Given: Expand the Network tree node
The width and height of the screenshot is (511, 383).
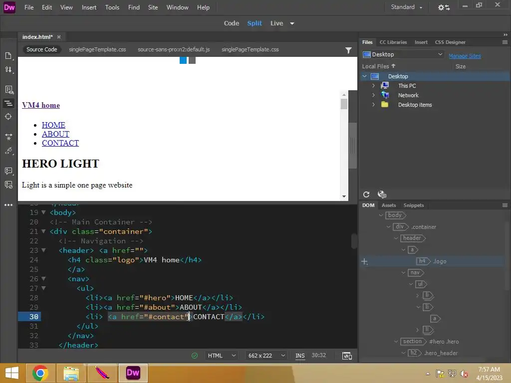Looking at the screenshot, I should point(373,95).
